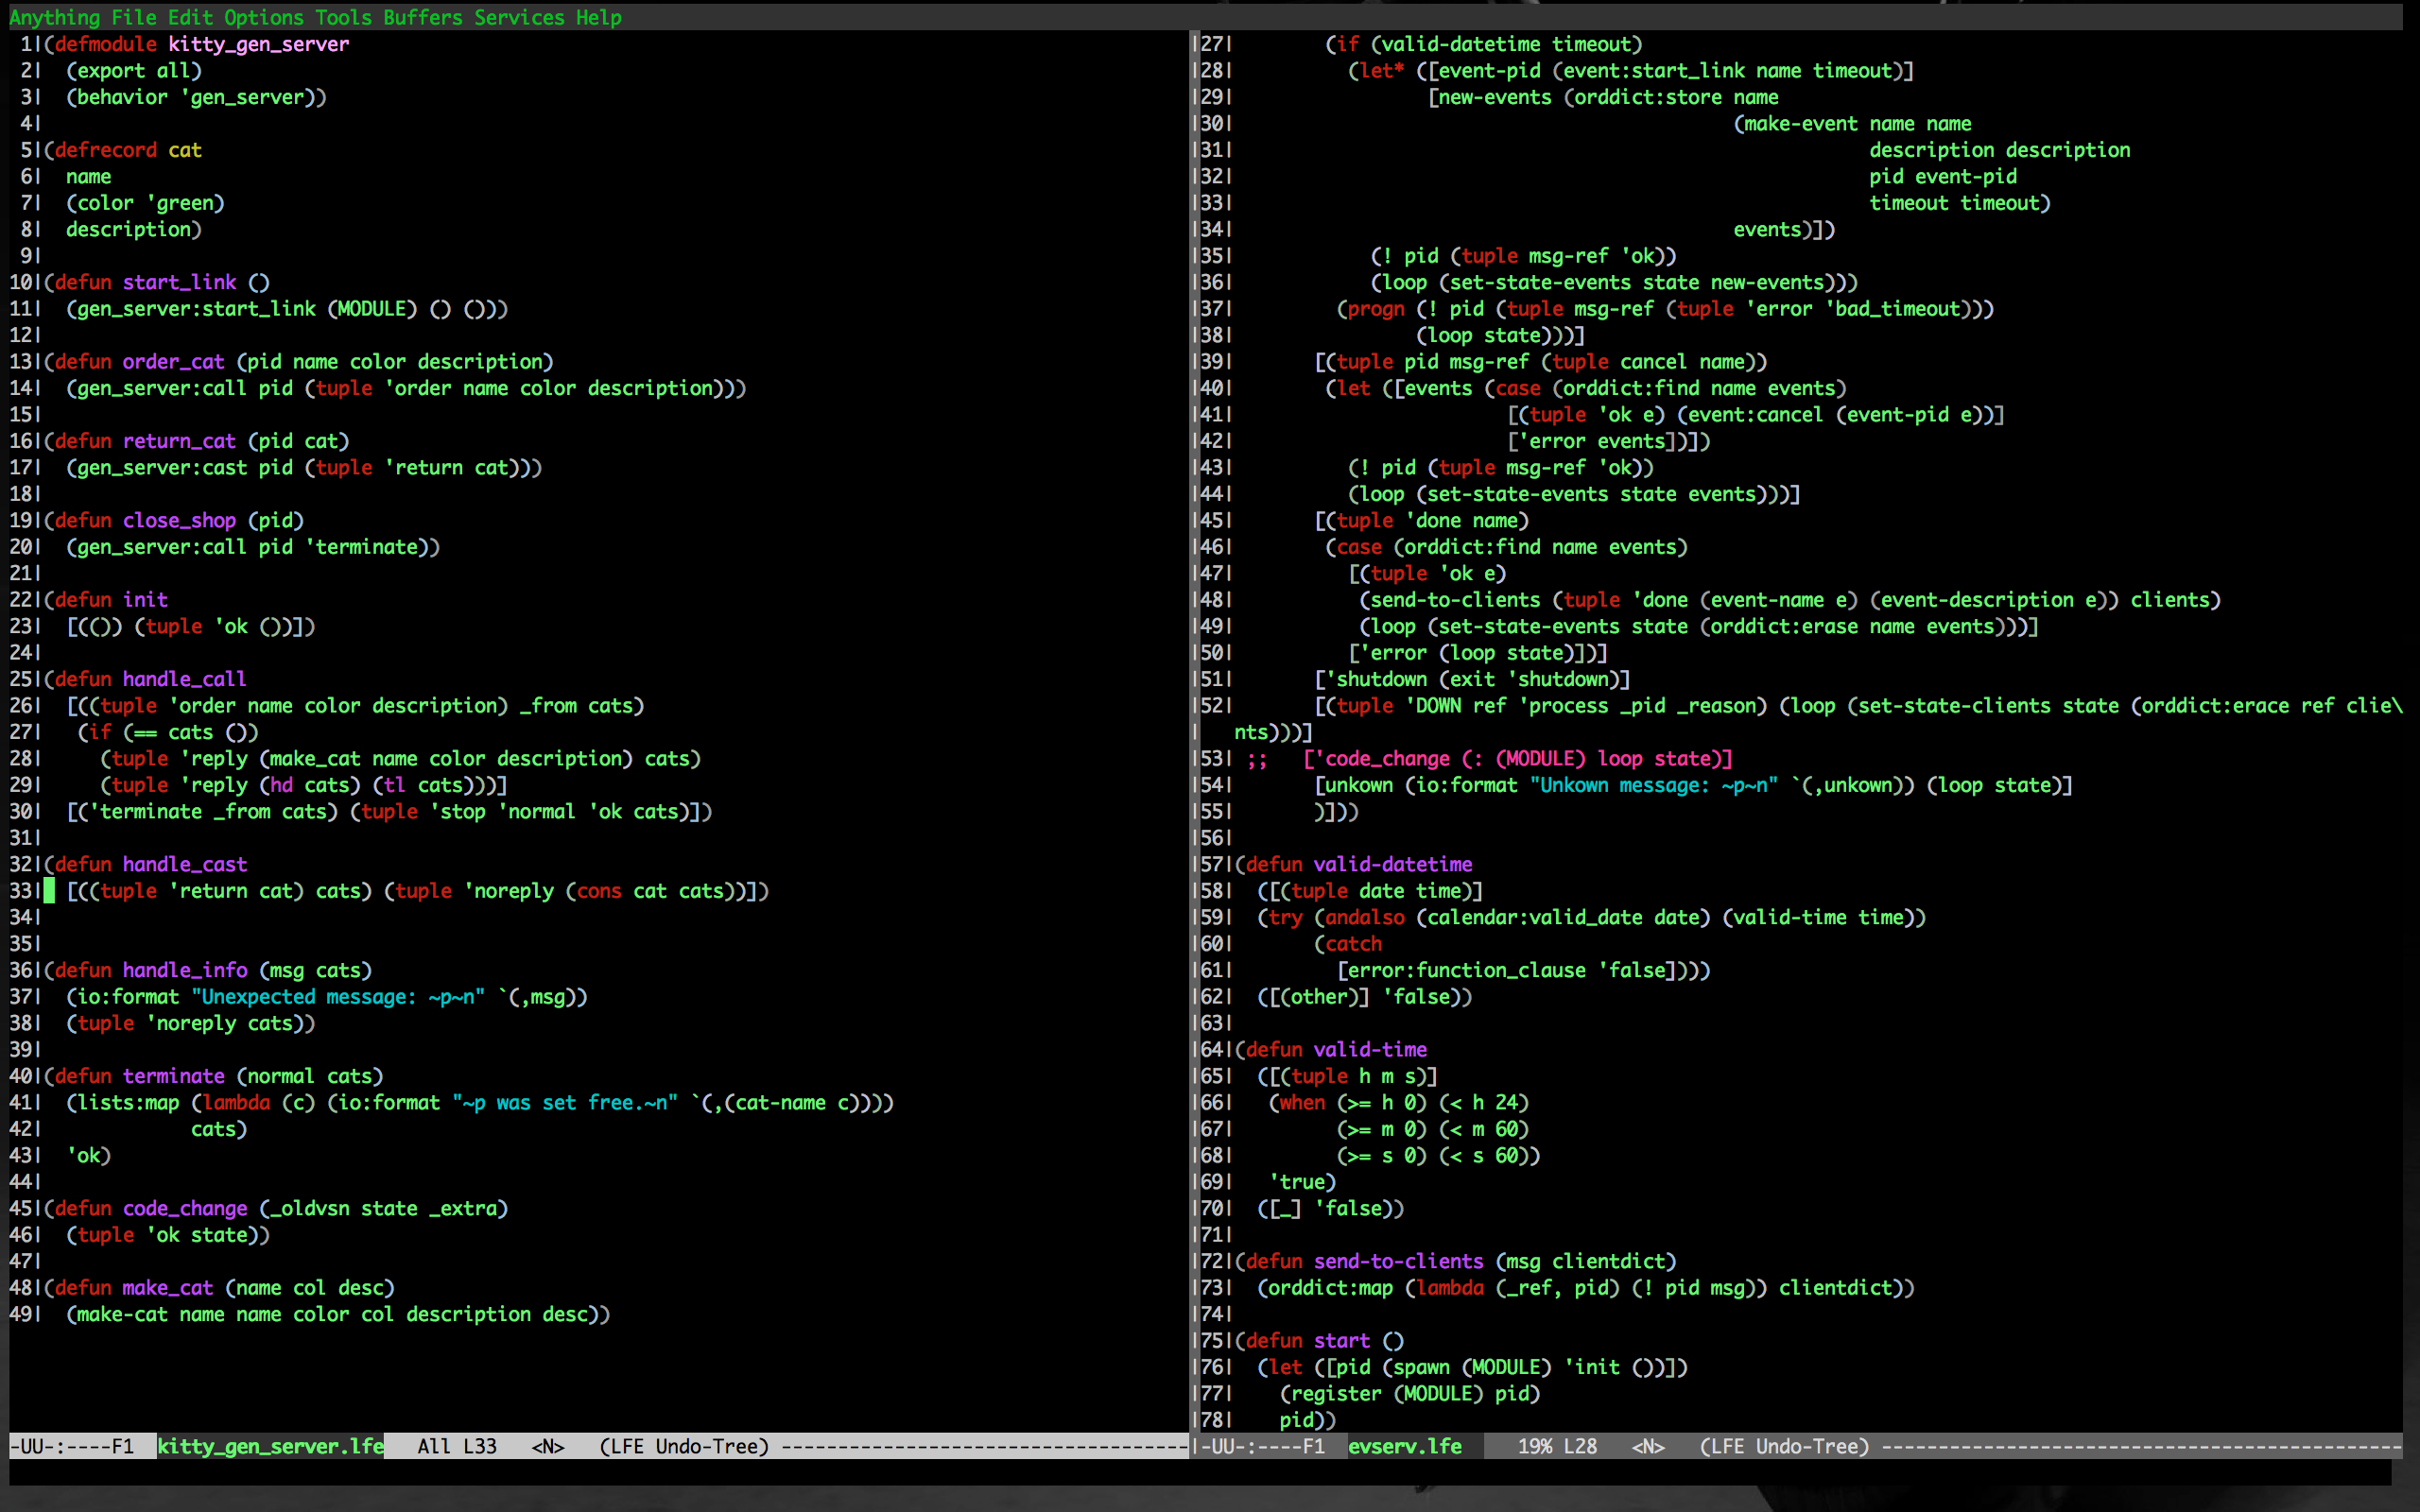Click the handle_cast function name

click(184, 864)
